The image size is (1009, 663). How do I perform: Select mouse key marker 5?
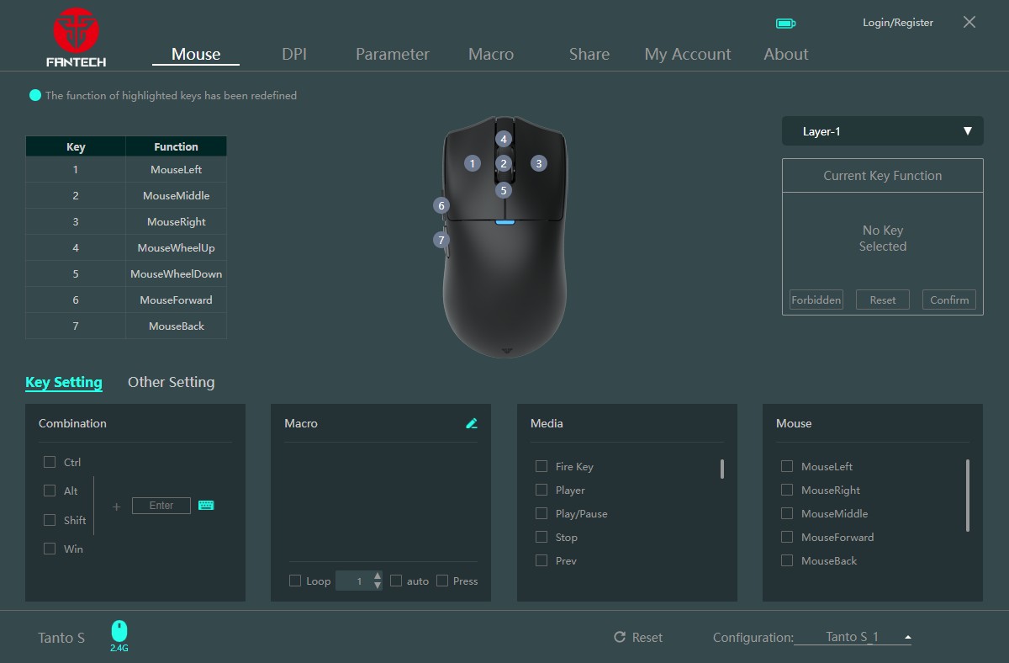[x=504, y=190]
